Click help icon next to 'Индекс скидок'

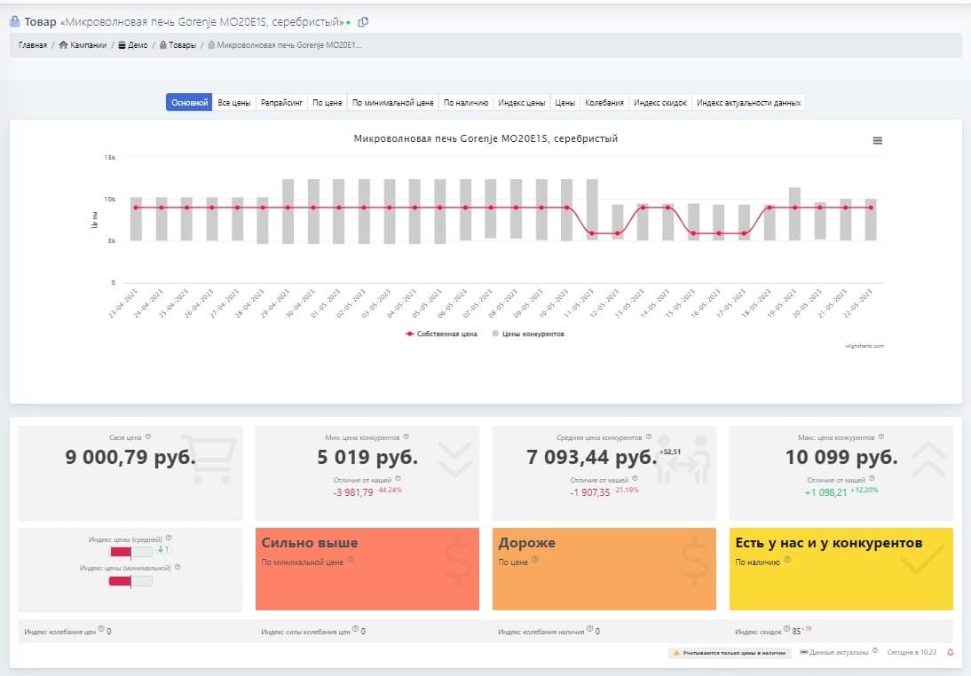(x=786, y=630)
